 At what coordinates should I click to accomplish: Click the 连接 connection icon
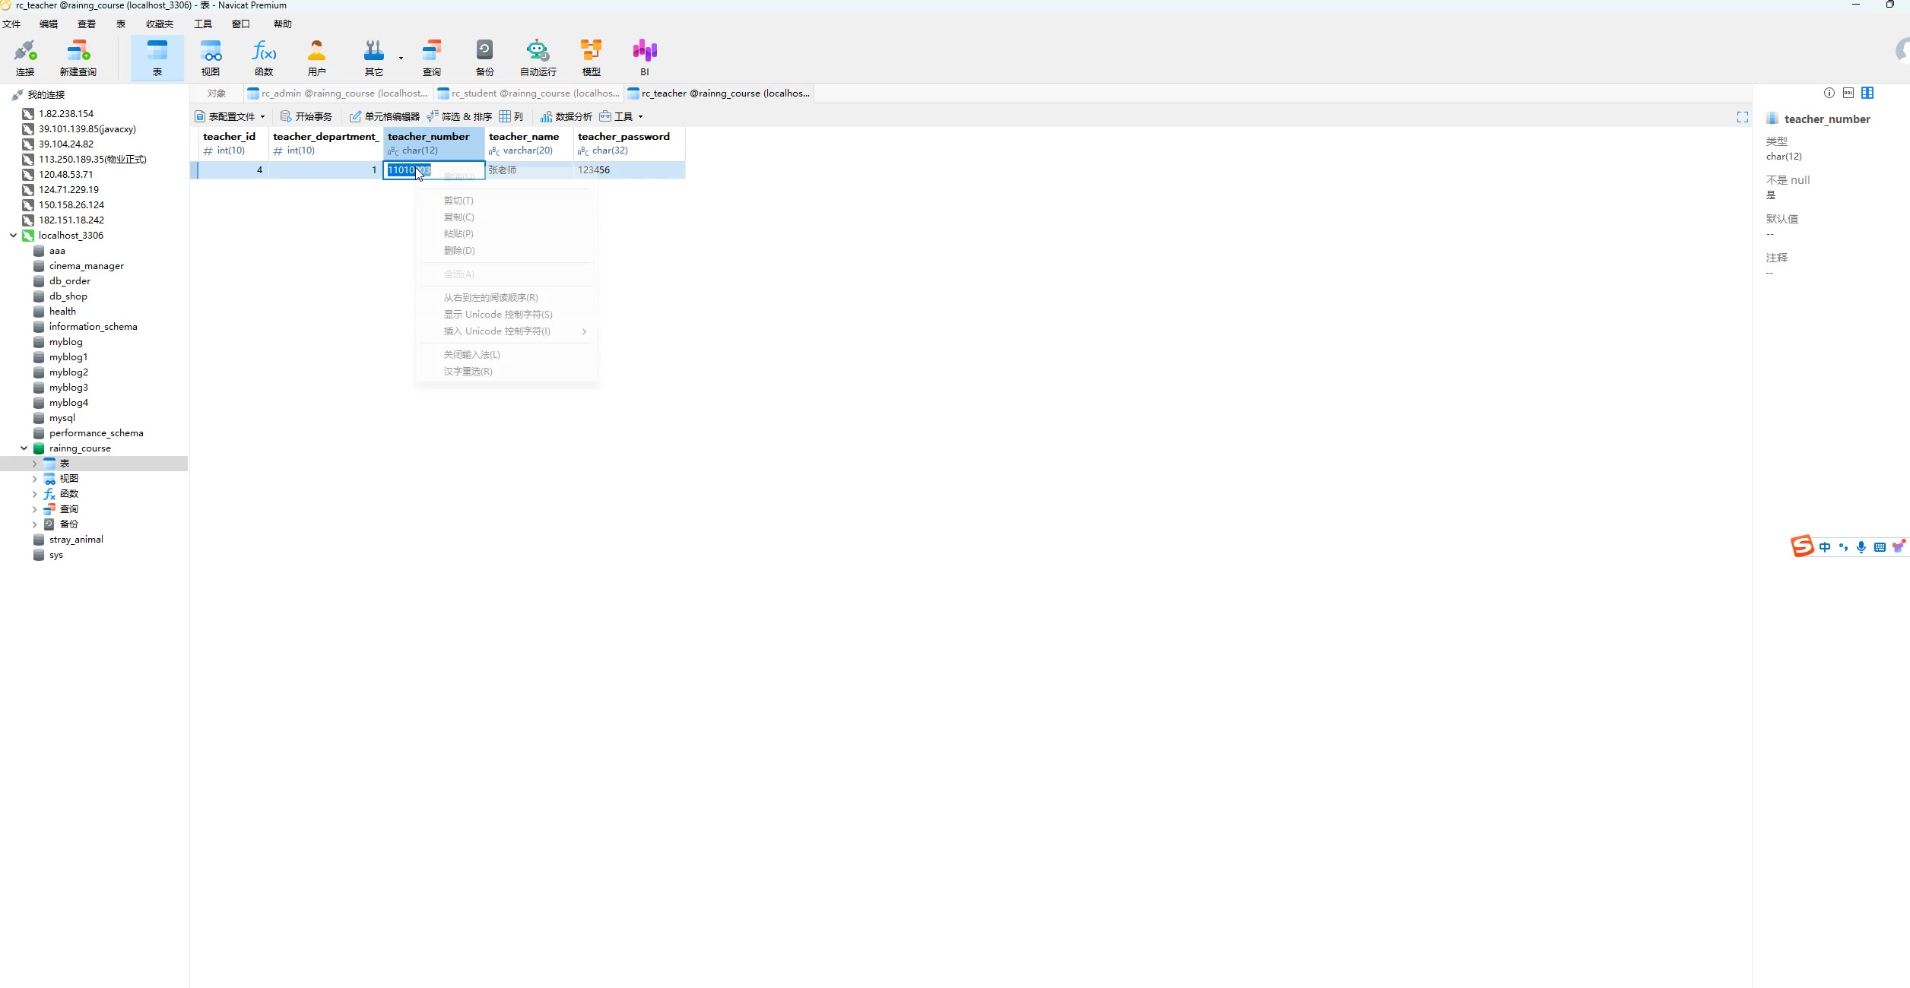[25, 58]
